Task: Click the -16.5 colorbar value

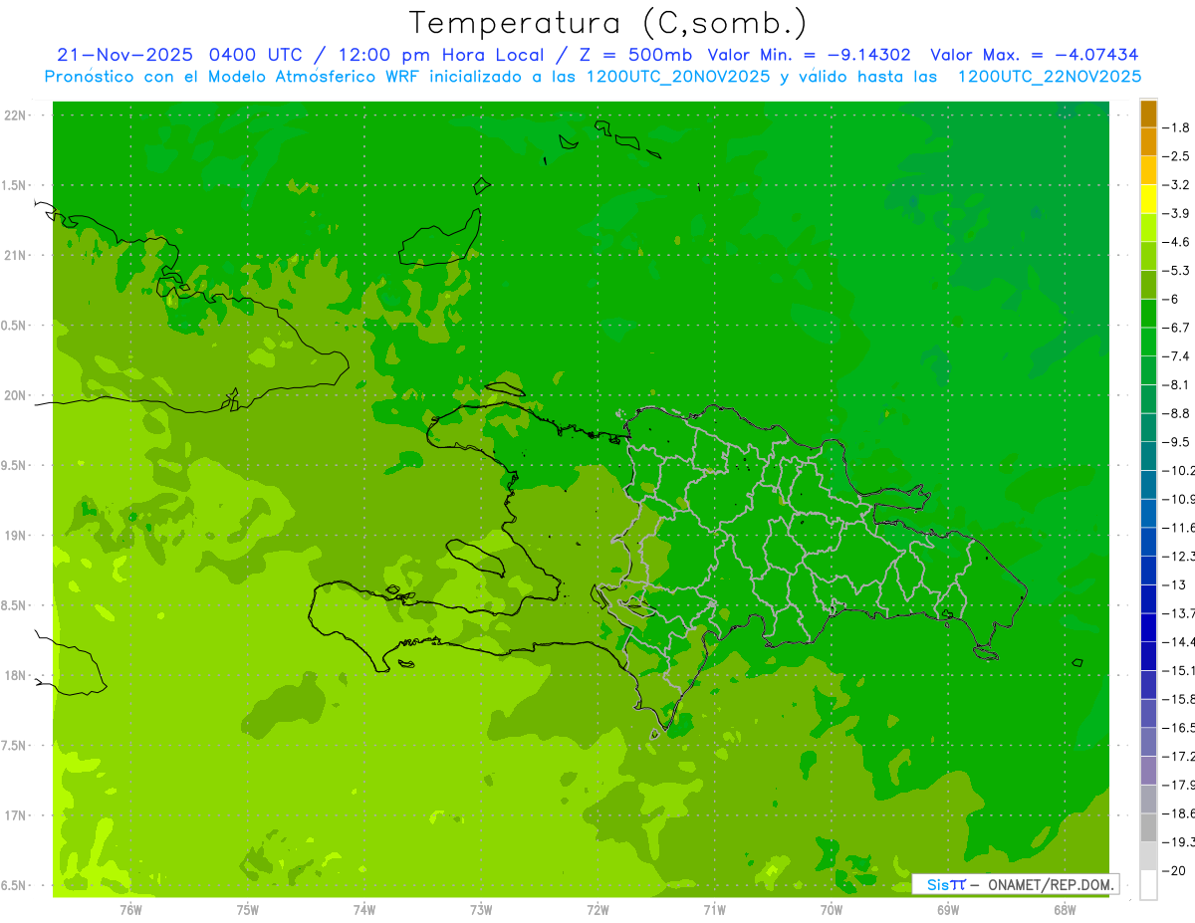Action: point(1178,728)
